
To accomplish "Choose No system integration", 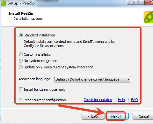I will (21, 61).
